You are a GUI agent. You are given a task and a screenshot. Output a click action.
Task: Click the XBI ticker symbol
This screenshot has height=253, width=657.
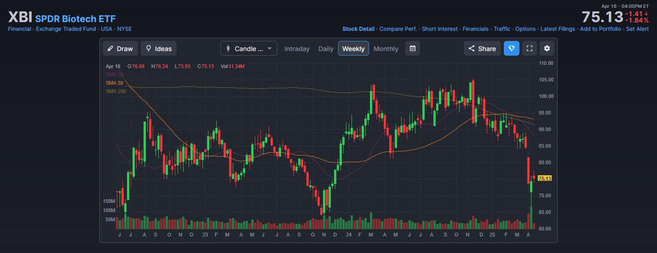tap(20, 18)
